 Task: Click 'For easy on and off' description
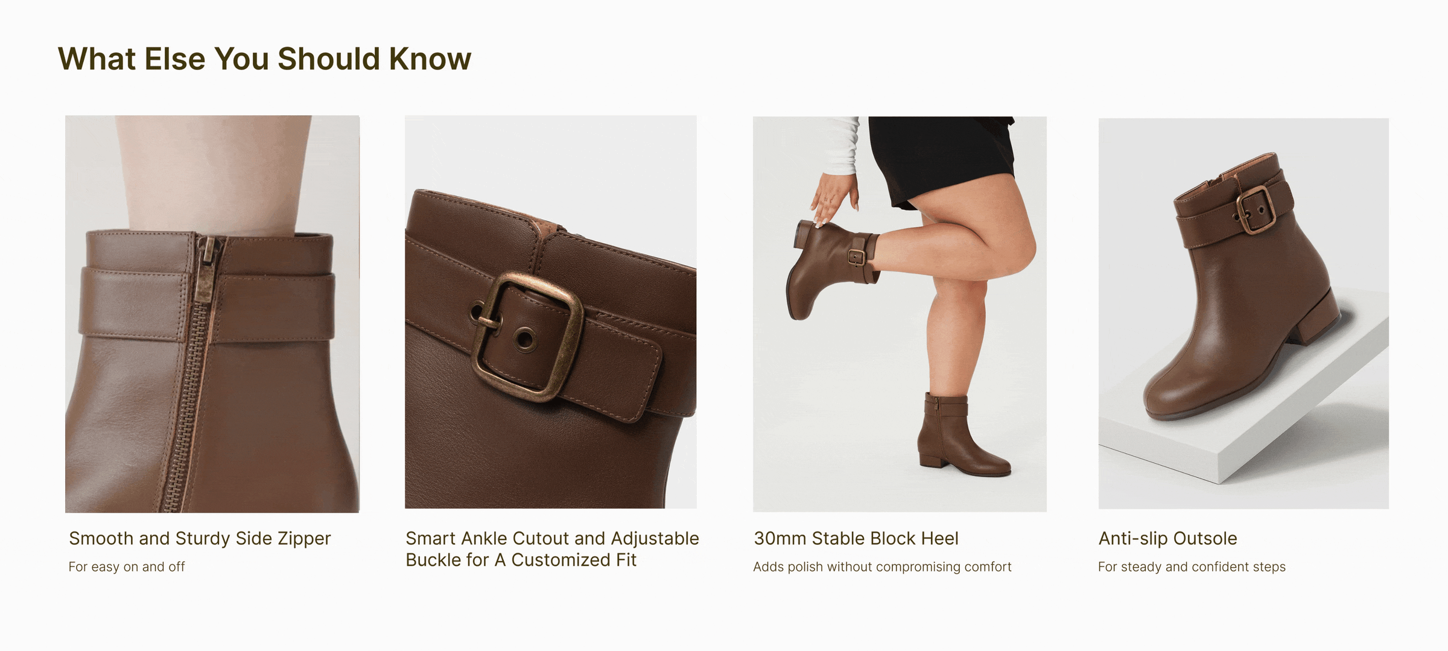(x=127, y=567)
